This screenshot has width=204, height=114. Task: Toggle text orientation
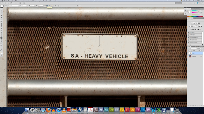6,6
